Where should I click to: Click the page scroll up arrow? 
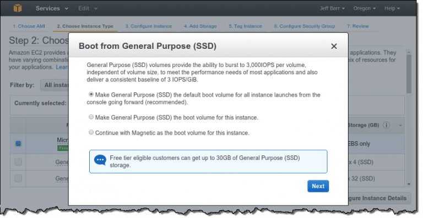(409, 52)
